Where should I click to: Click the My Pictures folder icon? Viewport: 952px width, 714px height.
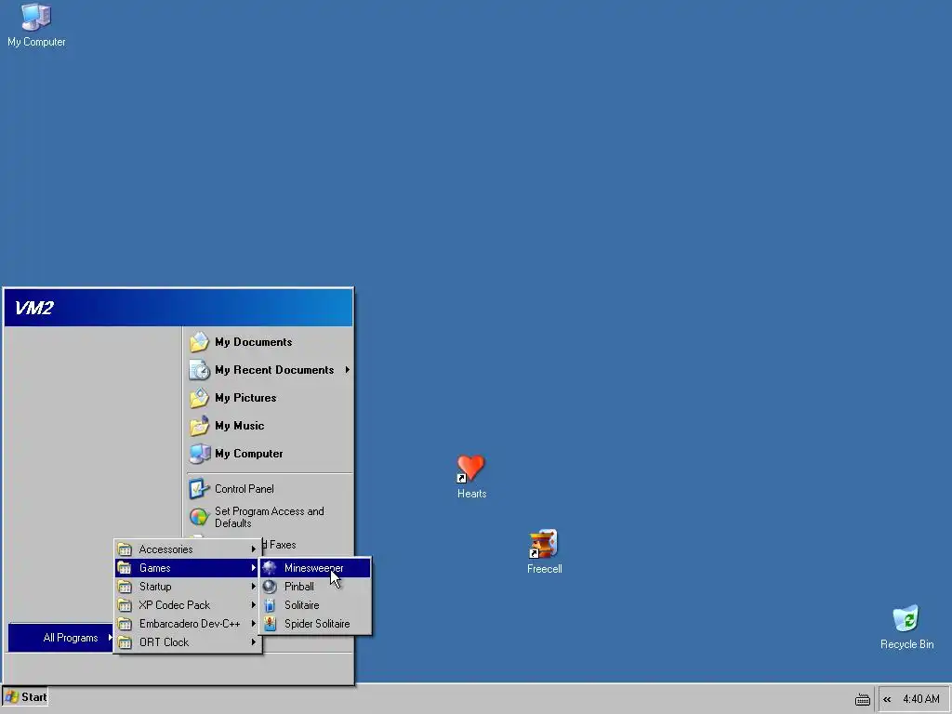(x=199, y=398)
